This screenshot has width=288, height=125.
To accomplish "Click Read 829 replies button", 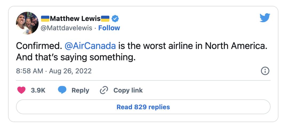I will click(143, 107).
